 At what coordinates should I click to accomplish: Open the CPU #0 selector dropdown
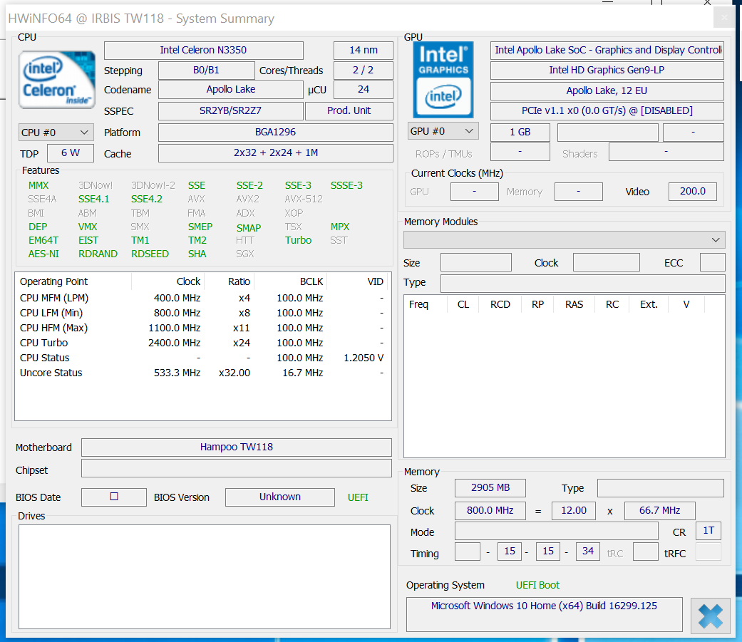(56, 133)
